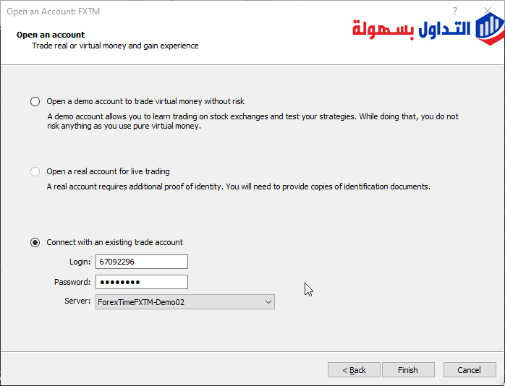Cancel the account setup
The width and height of the screenshot is (505, 386).
[469, 370]
